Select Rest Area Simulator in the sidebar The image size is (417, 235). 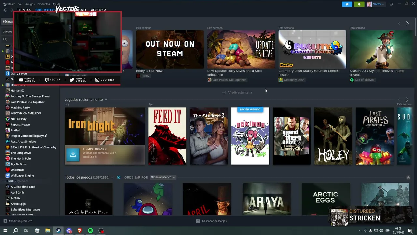click(24, 142)
